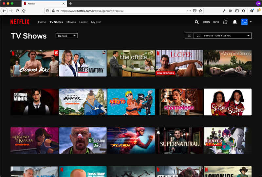This screenshot has height=177, width=262.
Task: Click the KIDS link
Action: point(206,22)
